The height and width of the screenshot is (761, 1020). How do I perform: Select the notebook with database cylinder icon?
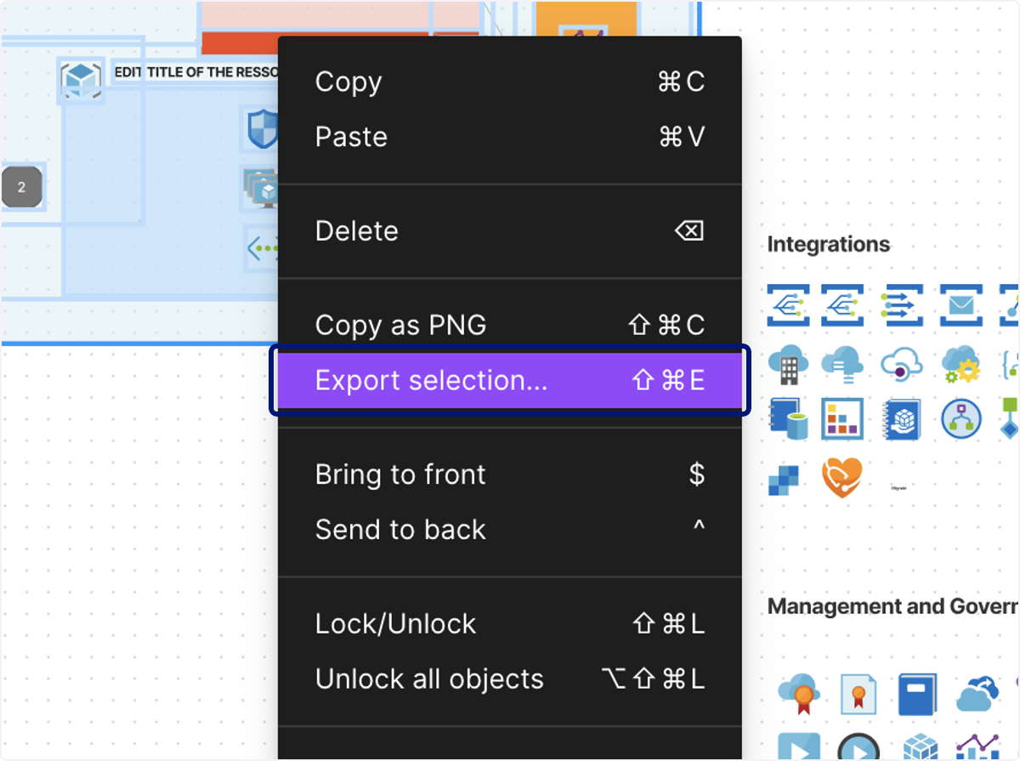click(x=788, y=419)
